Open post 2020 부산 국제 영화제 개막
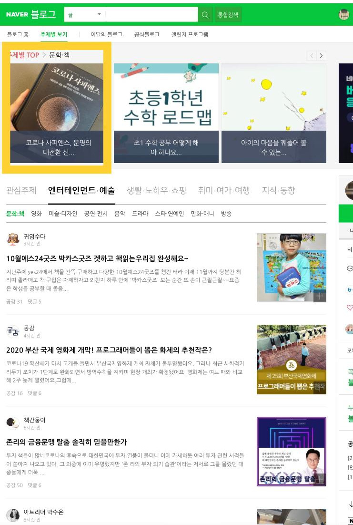The image size is (353, 525). pos(109,350)
